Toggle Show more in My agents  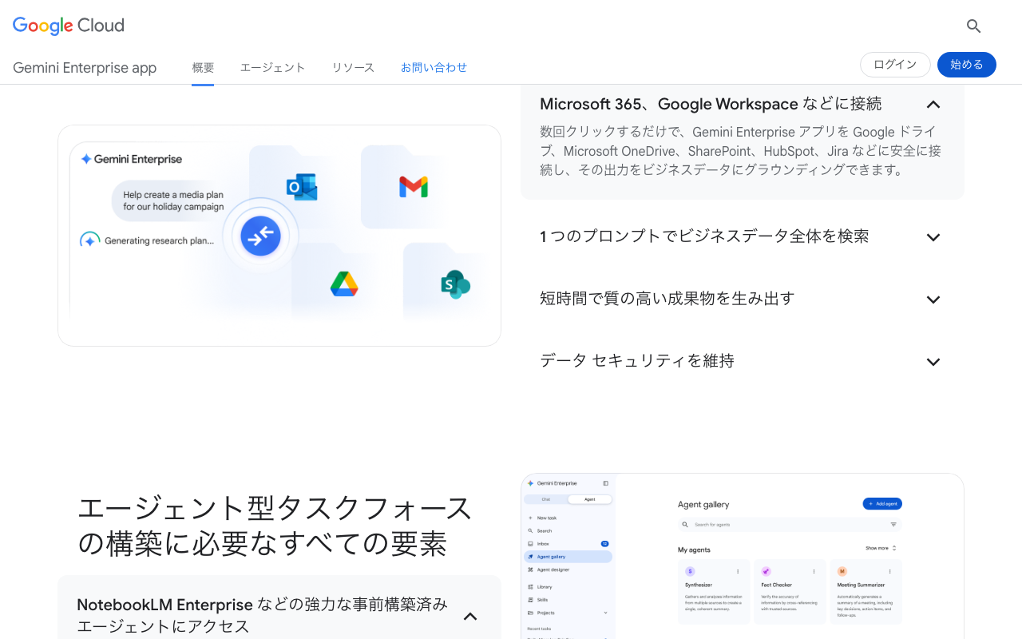click(881, 548)
